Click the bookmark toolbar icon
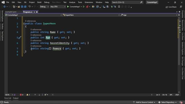 pyautogui.click(x=119, y=7)
